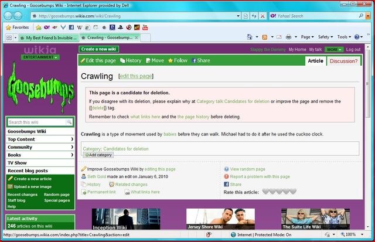Expand the Community sidebar menu
Image resolution: width=375 pixels, height=242 pixels.
(40, 147)
